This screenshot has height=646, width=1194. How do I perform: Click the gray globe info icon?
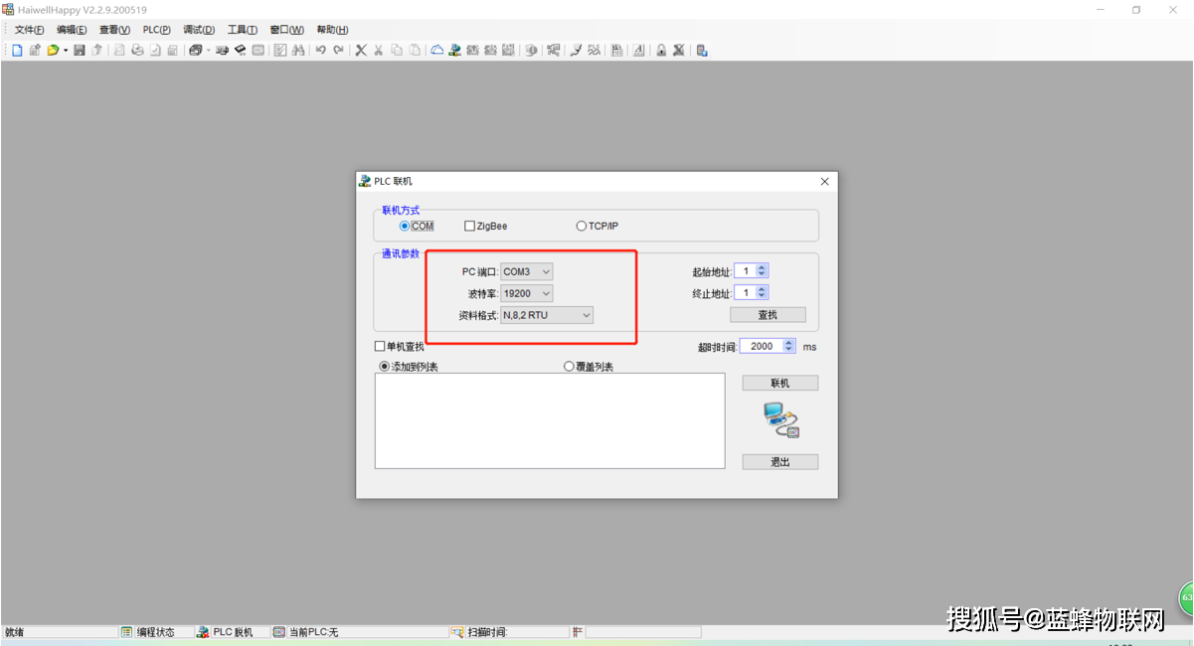click(x=531, y=50)
